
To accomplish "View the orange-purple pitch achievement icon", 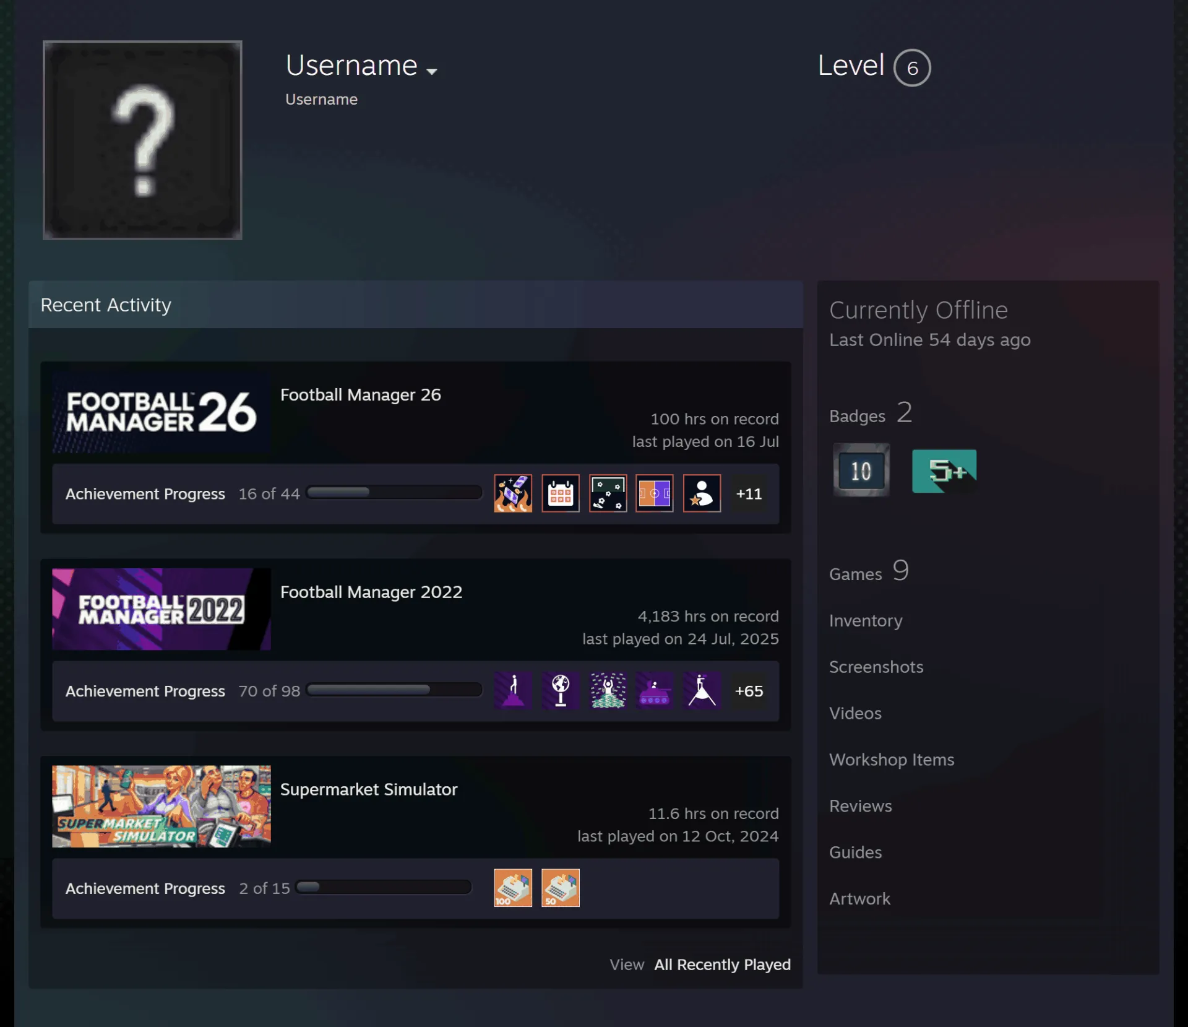I will coord(655,493).
